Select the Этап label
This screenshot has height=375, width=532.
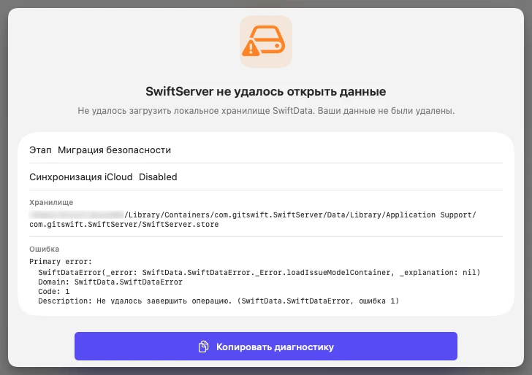coord(40,150)
